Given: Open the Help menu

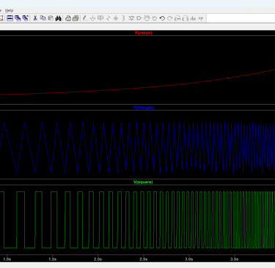Looking at the screenshot, I should (9, 10).
